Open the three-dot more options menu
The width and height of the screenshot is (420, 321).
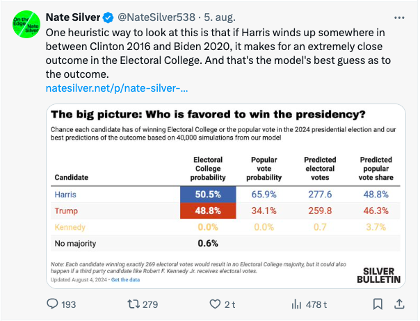(399, 17)
